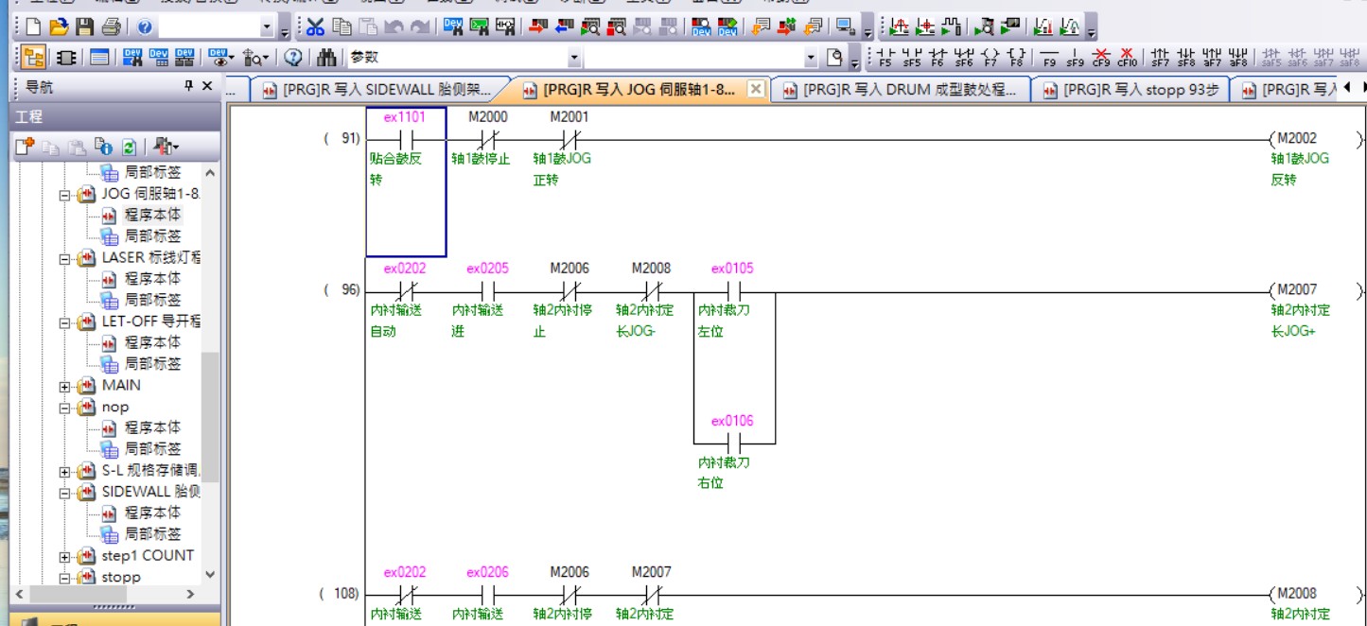Insert coil using F7 icon
Viewport: 1367px width, 626px height.
coord(990,58)
